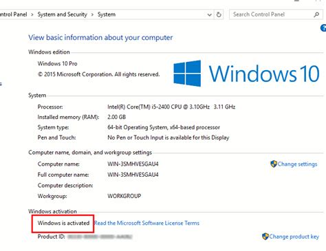The width and height of the screenshot is (326, 251).
Task: Click the magnifier search icon
Action: click(x=316, y=14)
